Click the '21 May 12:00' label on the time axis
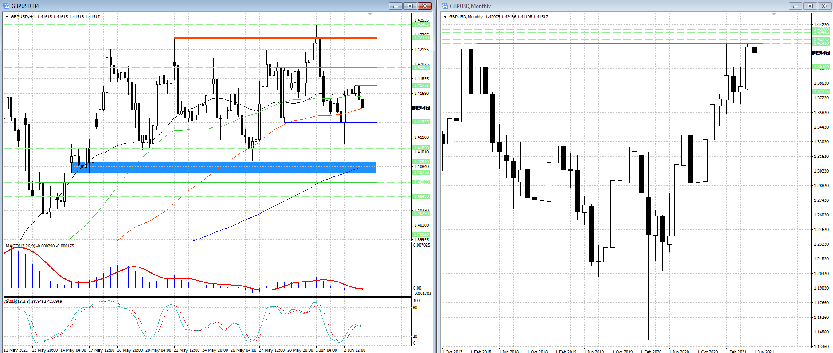 [187, 350]
